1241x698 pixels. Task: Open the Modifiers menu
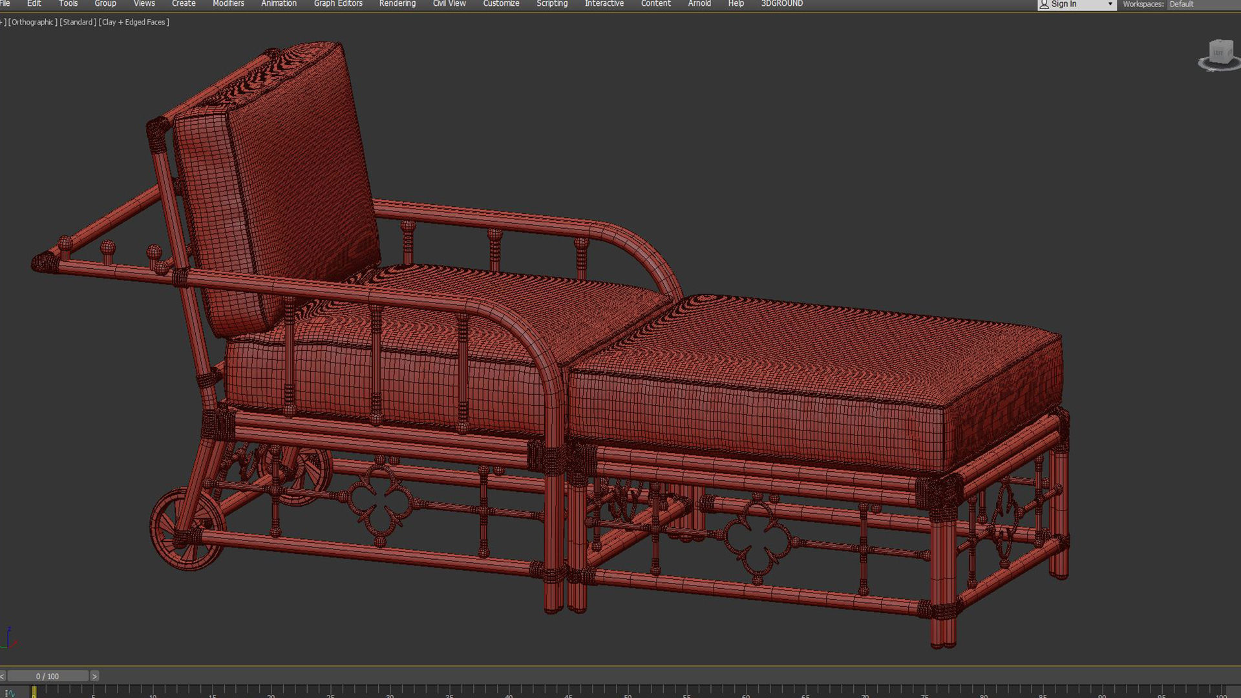tap(228, 4)
